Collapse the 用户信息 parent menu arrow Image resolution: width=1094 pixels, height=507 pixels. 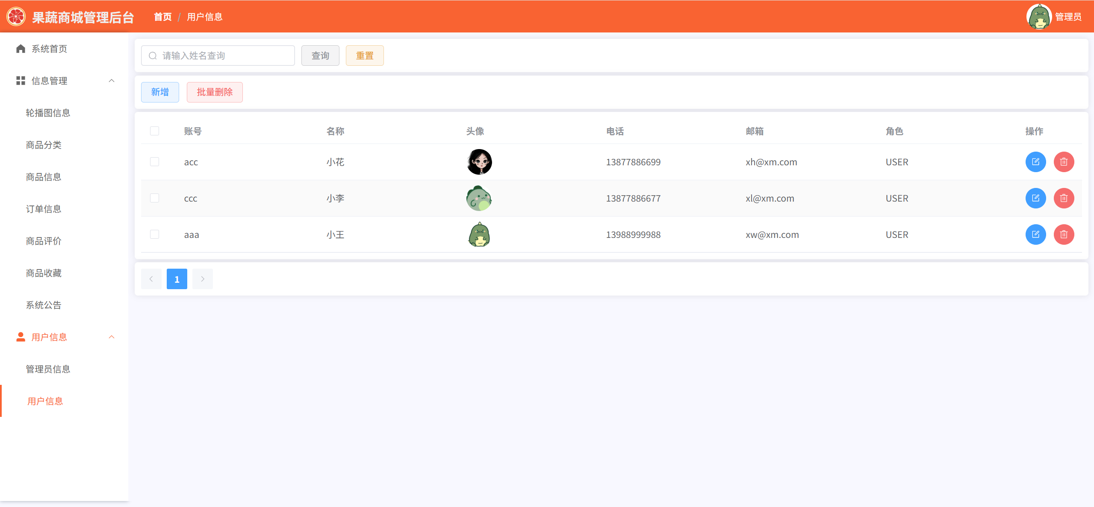tap(112, 337)
